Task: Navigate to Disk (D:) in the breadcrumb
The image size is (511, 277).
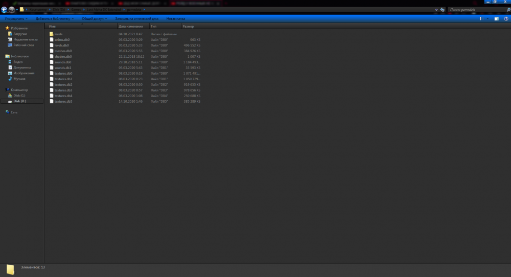Action: point(59,9)
